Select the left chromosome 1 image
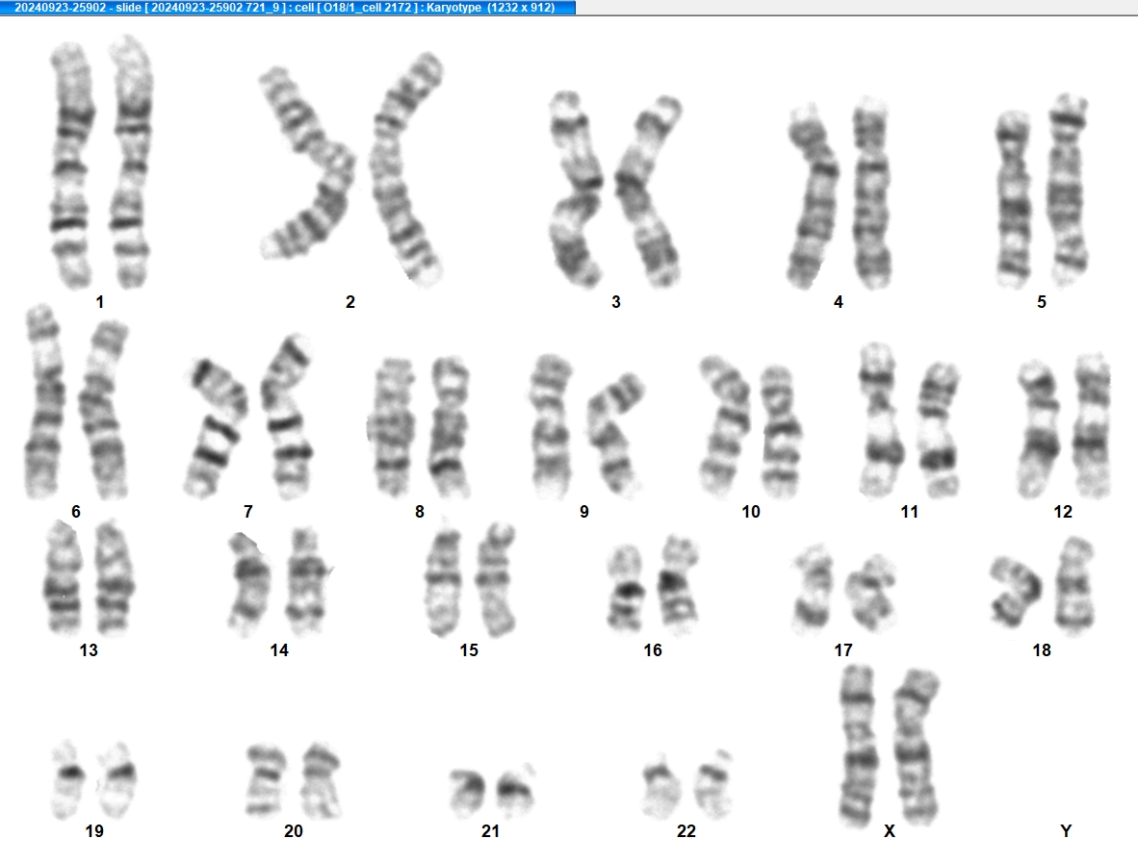1138x864 pixels. coord(71,165)
